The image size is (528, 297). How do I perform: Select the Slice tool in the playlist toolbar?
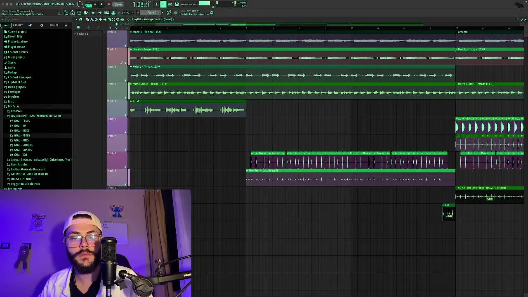109,19
